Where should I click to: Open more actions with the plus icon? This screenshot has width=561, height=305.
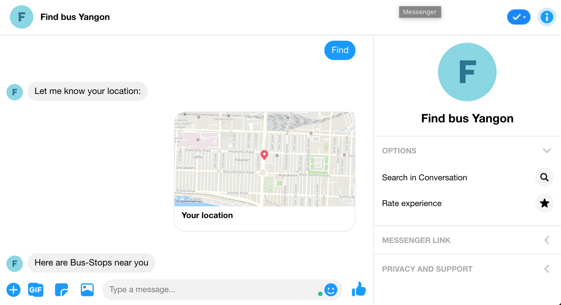coord(13,290)
